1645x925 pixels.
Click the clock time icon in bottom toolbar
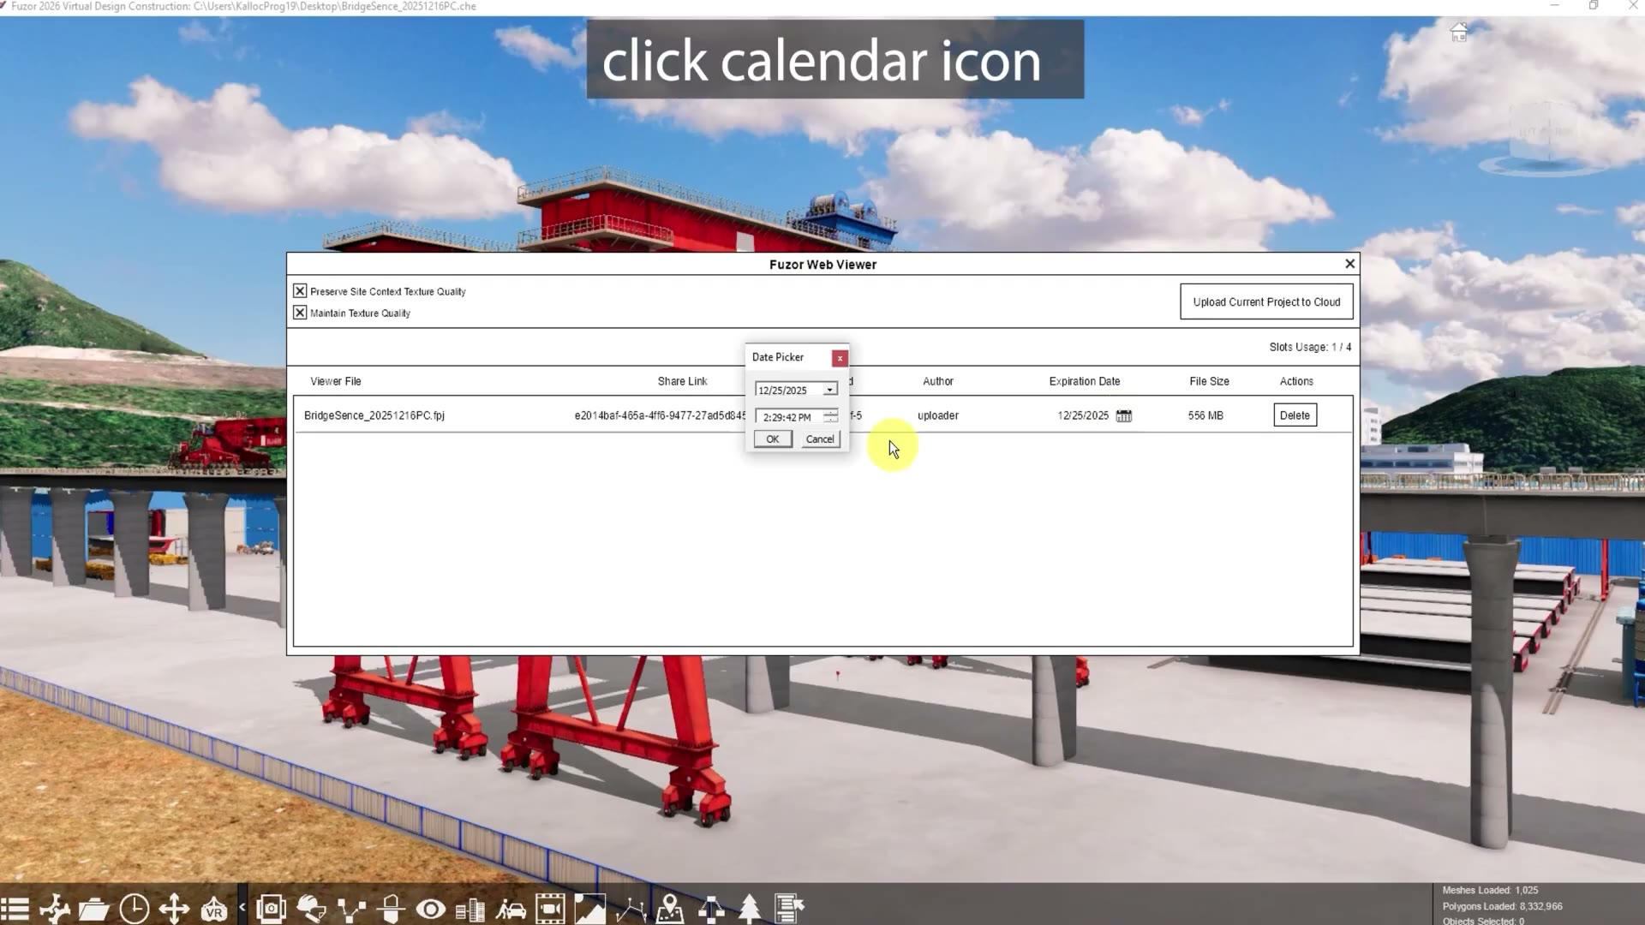point(135,909)
